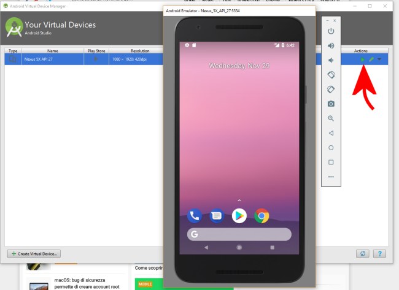Minimize the emulator side toolbar
The height and width of the screenshot is (290, 399).
328,21
